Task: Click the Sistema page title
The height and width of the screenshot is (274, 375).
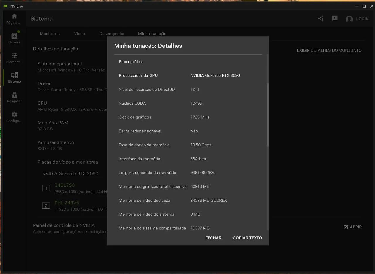Action: (x=42, y=19)
